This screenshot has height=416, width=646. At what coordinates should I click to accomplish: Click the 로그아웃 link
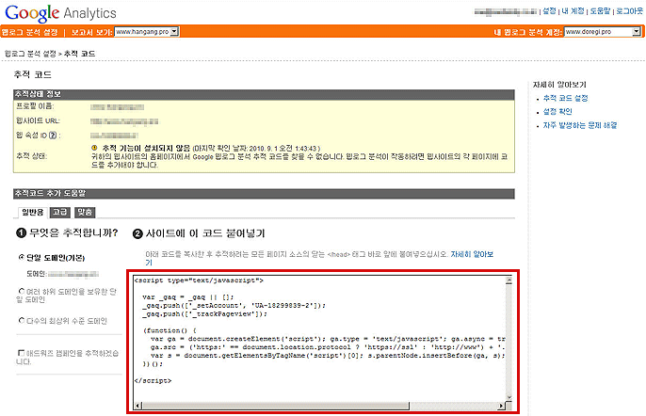[629, 11]
